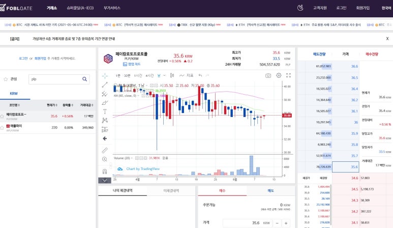Select the brush drawing tool

(x=105, y=103)
